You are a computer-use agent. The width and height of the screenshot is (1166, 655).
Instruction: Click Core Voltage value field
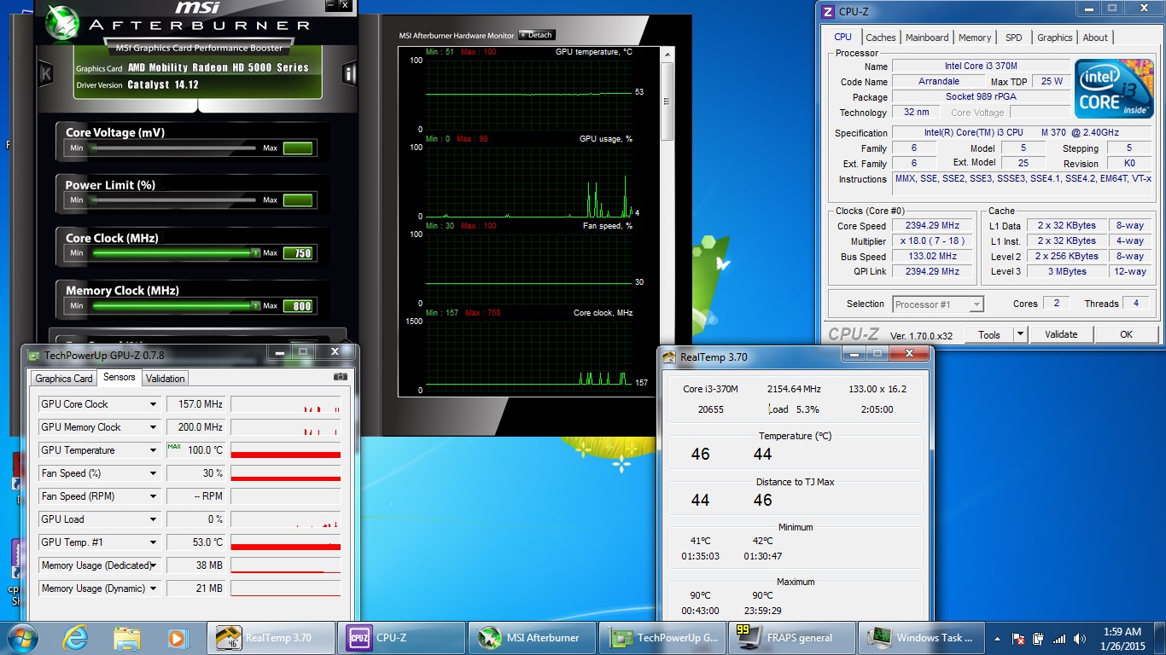tap(298, 148)
